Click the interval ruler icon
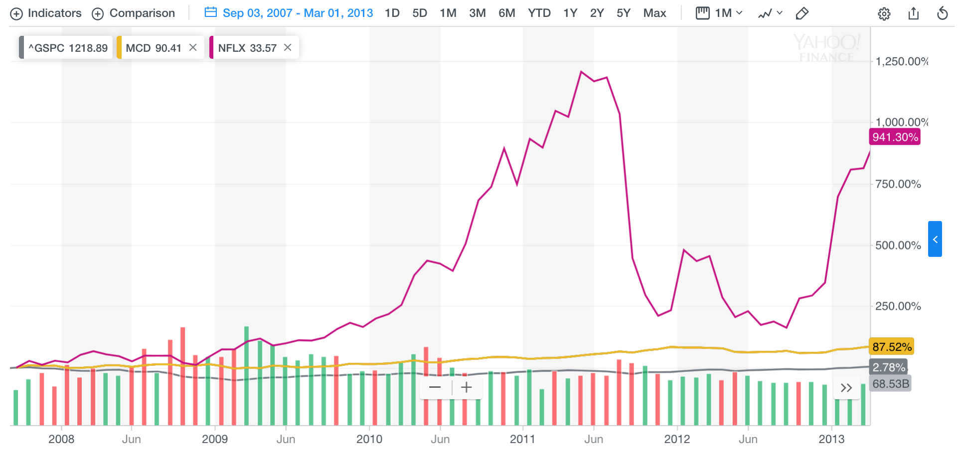This screenshot has width=960, height=456. [703, 13]
